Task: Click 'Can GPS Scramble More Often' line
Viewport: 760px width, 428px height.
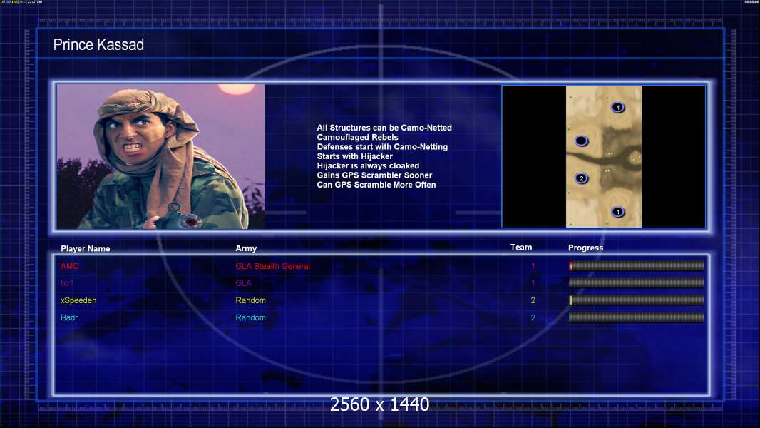Action: click(x=376, y=185)
